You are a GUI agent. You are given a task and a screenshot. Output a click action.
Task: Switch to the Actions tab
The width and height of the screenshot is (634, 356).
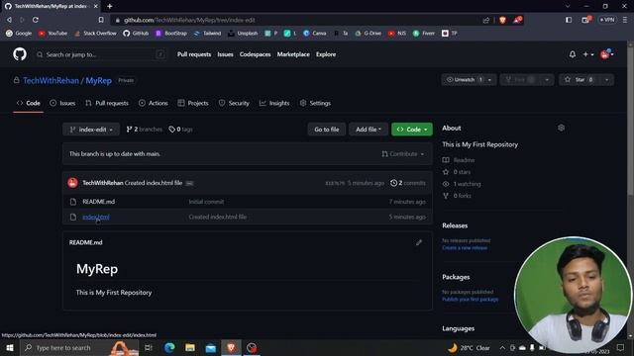point(154,103)
